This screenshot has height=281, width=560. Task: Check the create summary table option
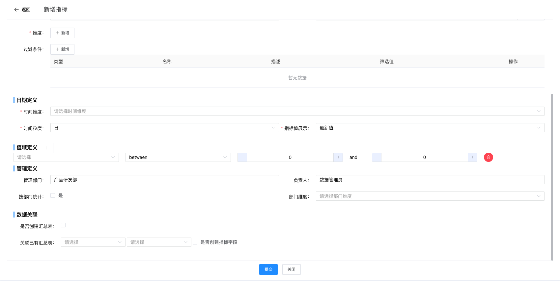[x=63, y=225]
